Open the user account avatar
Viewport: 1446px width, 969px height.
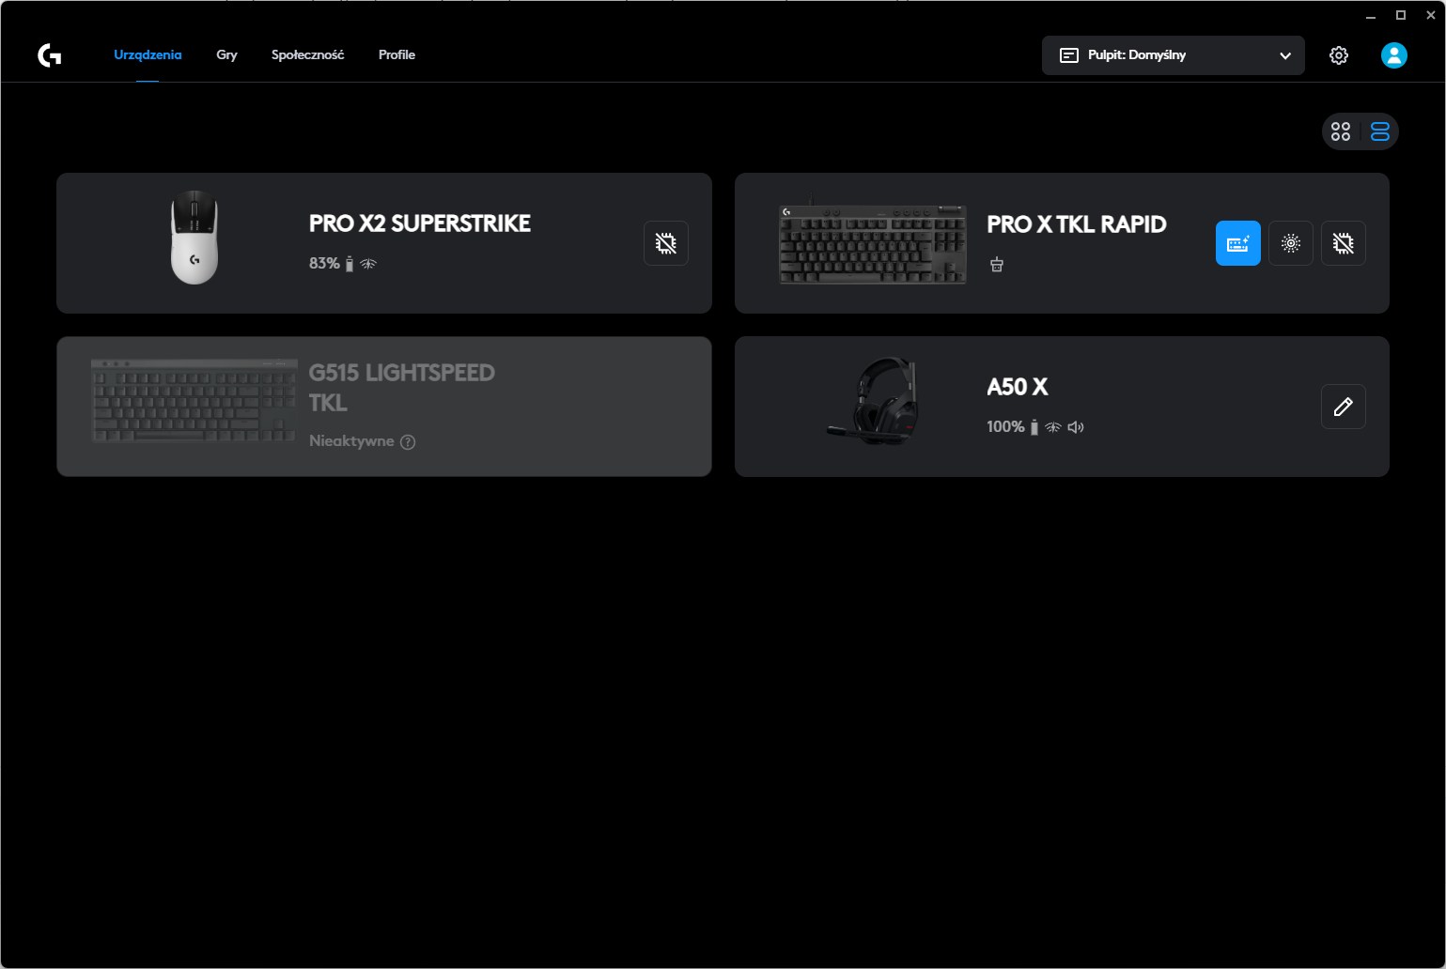1393,55
